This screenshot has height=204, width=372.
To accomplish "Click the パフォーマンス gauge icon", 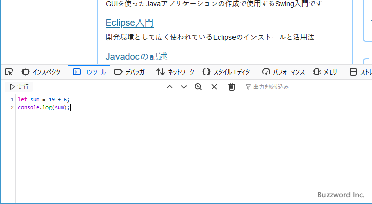I will pos(266,72).
